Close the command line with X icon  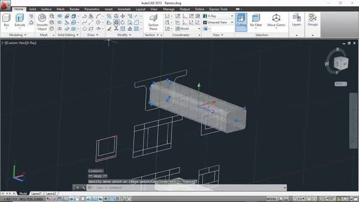point(77,187)
